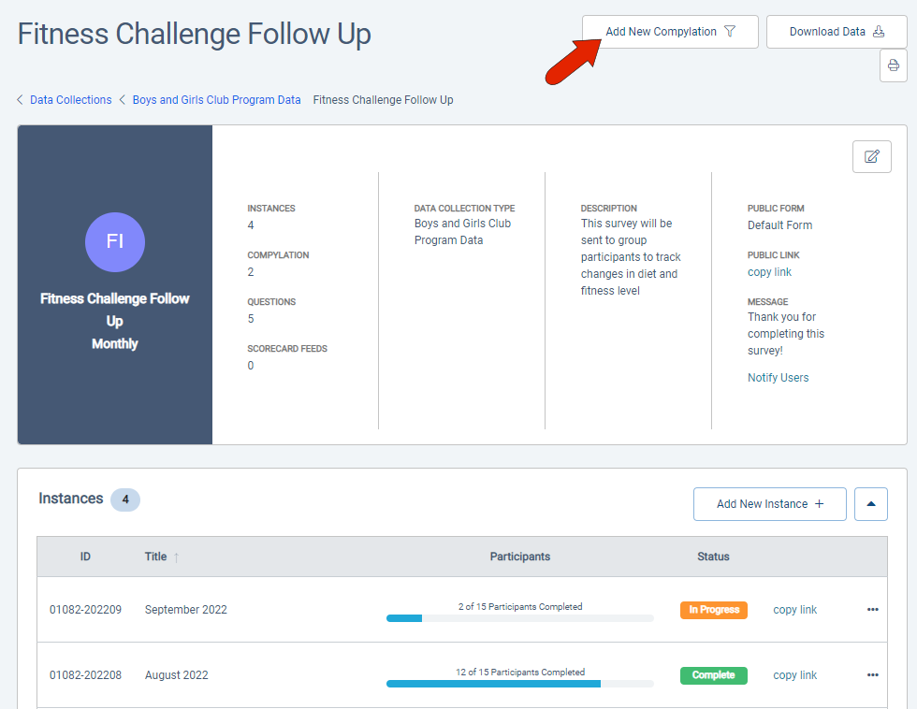Click 12 of 15 Participants Completed text
917x709 pixels.
520,673
